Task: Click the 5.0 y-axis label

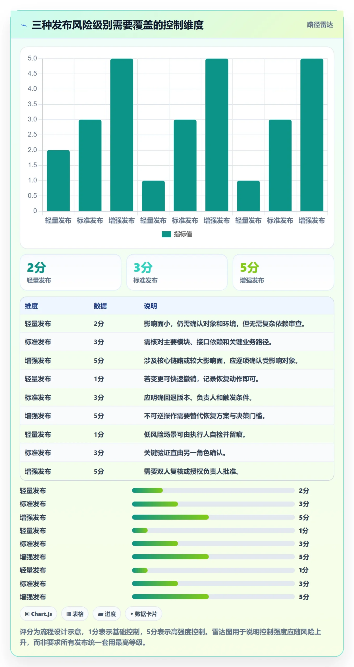Action: pos(32,58)
